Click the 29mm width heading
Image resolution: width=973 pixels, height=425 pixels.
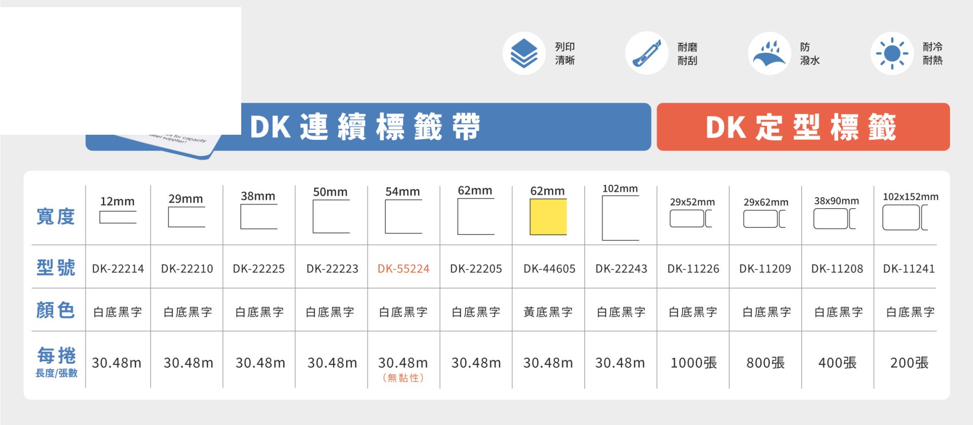coord(186,199)
